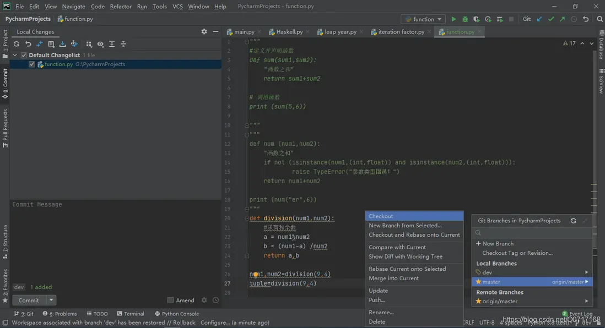Refresh the Local Changes list

pos(17,44)
